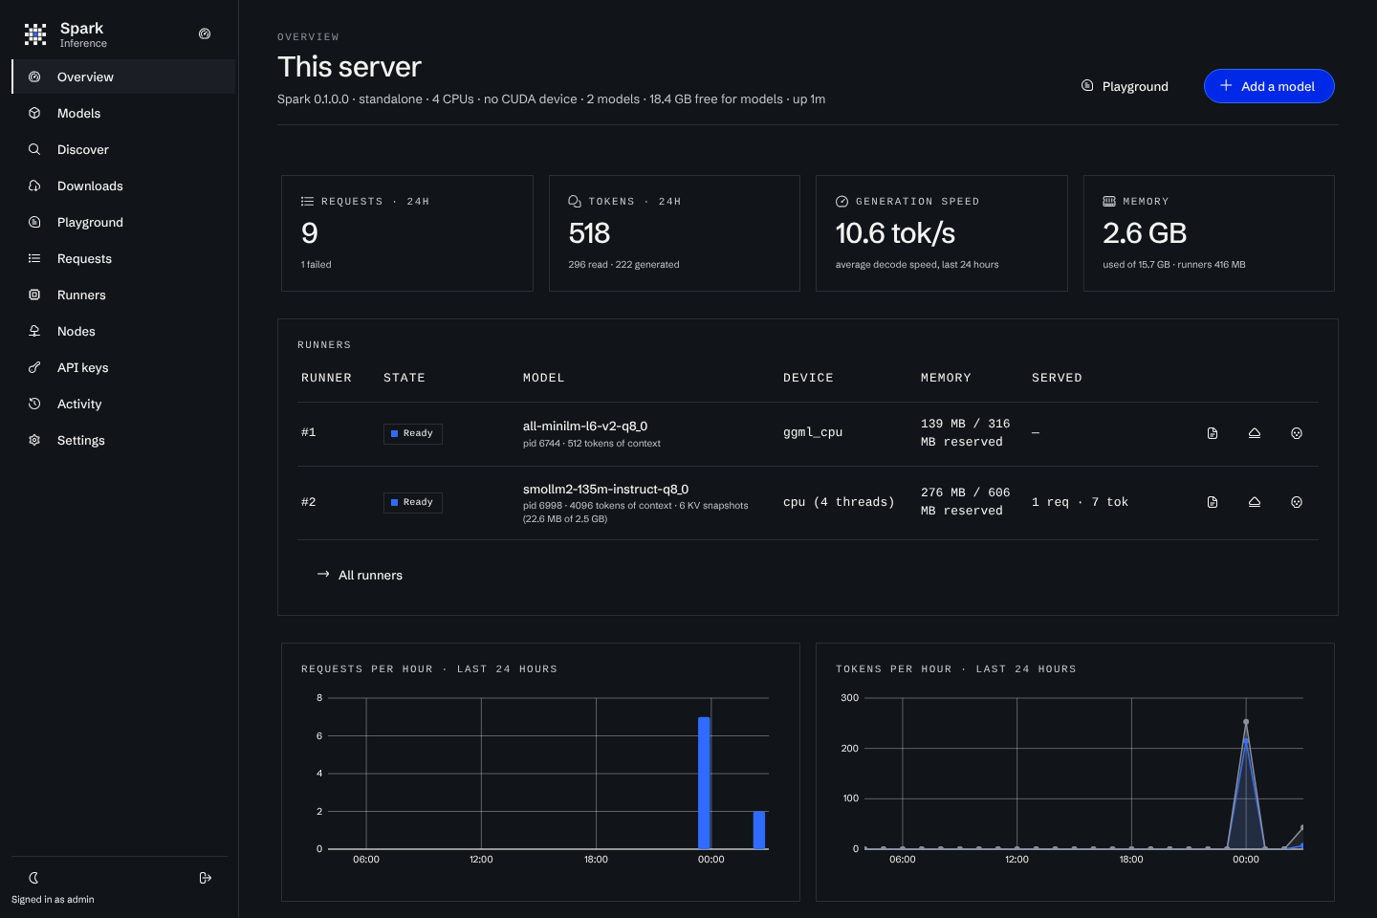The width and height of the screenshot is (1377, 918).
Task: Click the tall bar in the requests chart
Action: coord(705,783)
